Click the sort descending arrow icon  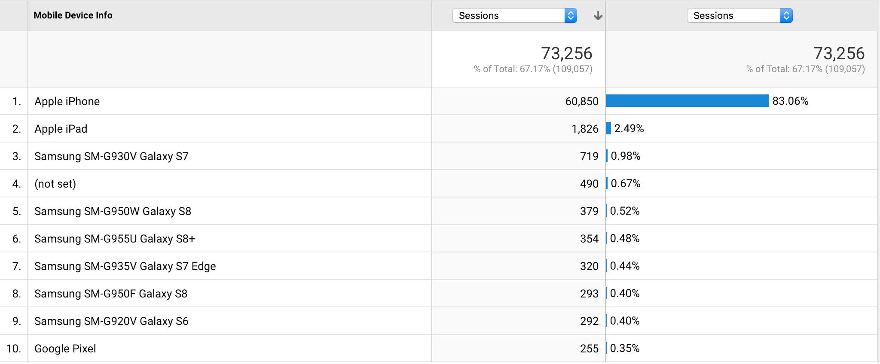(x=598, y=16)
